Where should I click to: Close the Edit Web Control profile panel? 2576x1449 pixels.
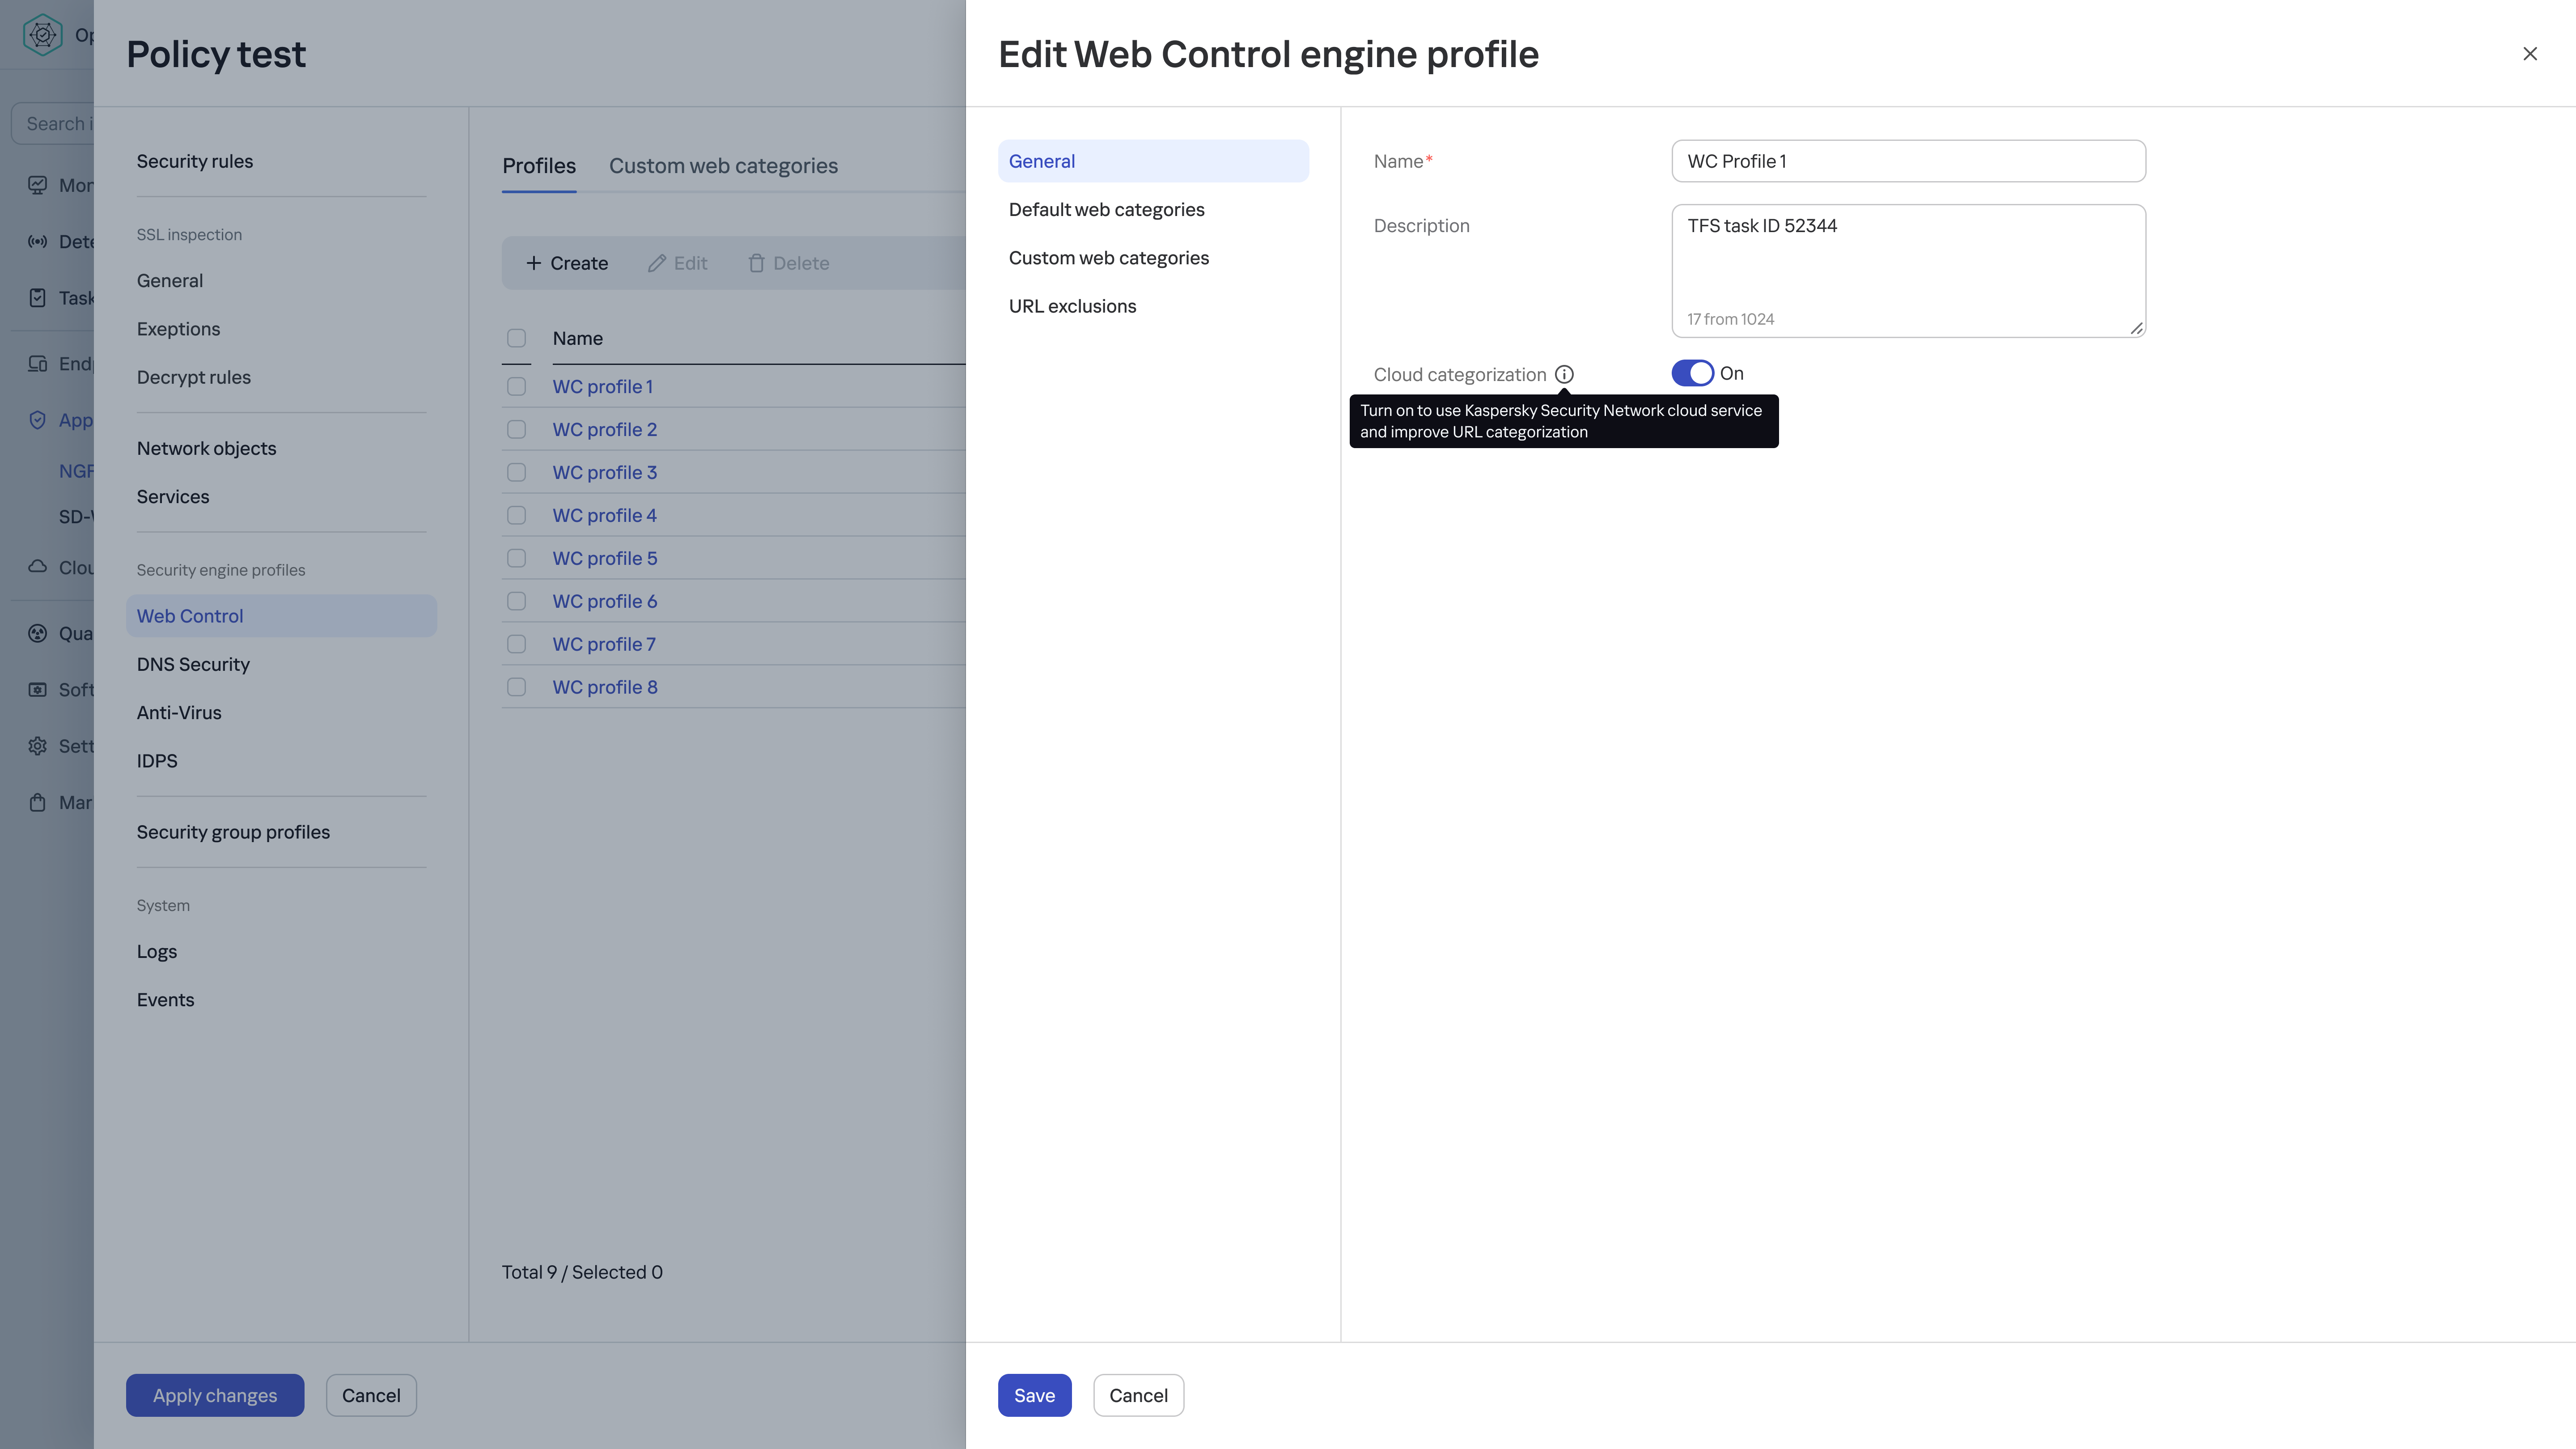coord(2530,54)
